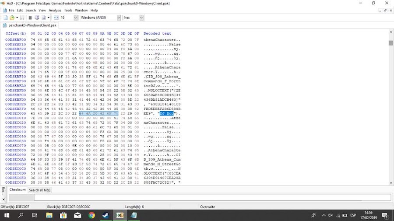Click the Offset(h) column header

[16, 33]
